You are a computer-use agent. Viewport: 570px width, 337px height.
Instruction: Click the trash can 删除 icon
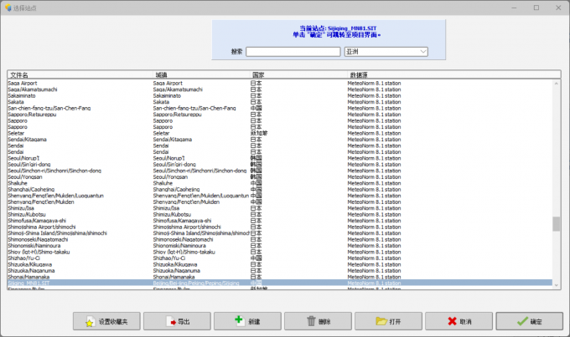pyautogui.click(x=312, y=321)
